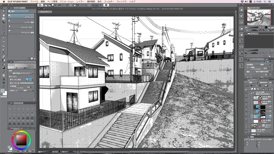
Task: Hide the selected highlighted tone layer
Action: click(246, 116)
